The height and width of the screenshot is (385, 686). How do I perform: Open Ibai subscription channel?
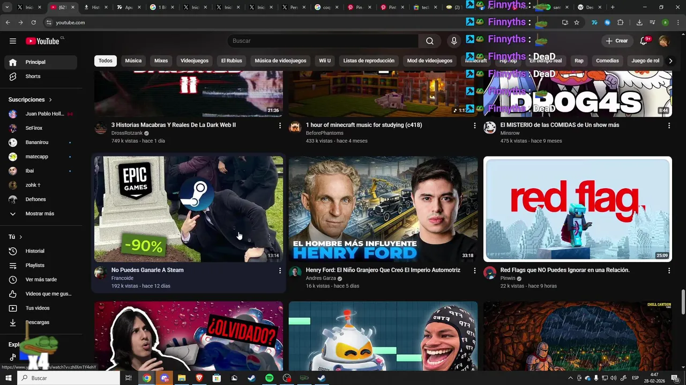(41, 171)
